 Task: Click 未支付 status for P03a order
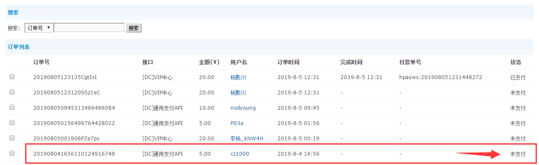pos(518,123)
